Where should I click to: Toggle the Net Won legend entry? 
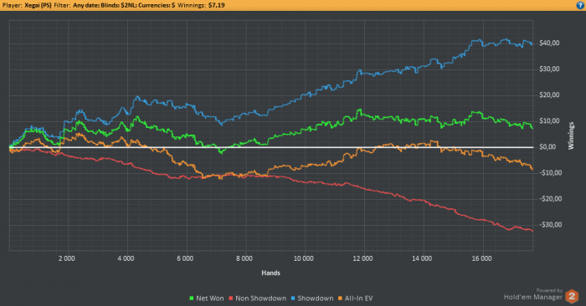click(x=207, y=298)
